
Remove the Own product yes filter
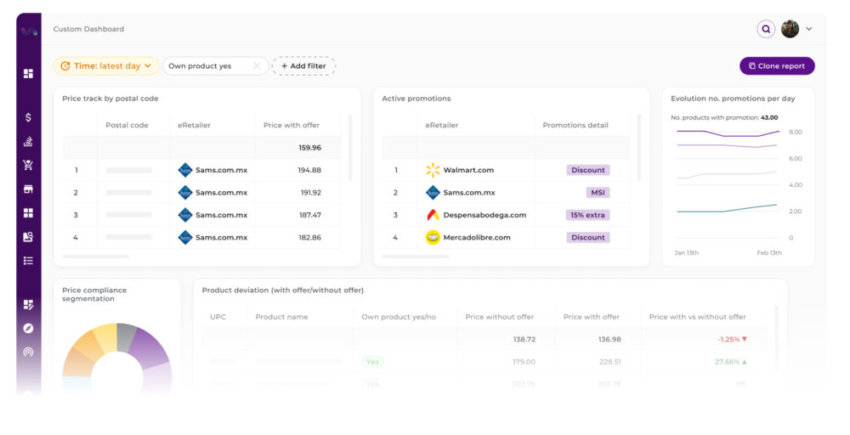click(257, 66)
